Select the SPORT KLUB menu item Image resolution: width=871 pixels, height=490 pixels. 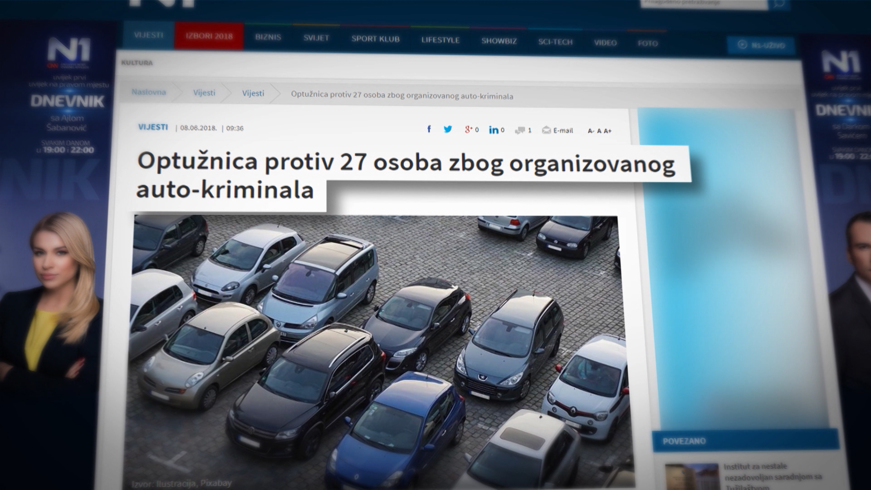(x=375, y=39)
